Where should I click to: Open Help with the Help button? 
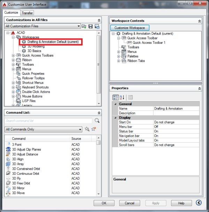coord(181,203)
